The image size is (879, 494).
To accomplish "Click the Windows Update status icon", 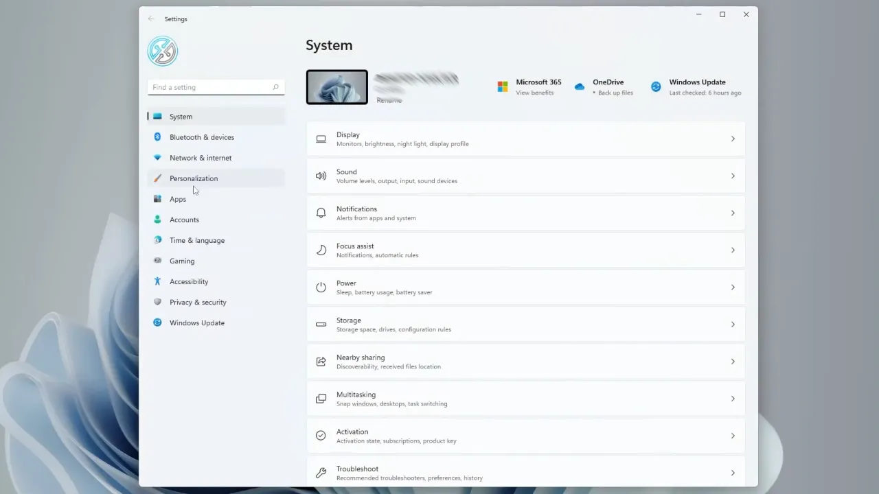I will pyautogui.click(x=656, y=86).
